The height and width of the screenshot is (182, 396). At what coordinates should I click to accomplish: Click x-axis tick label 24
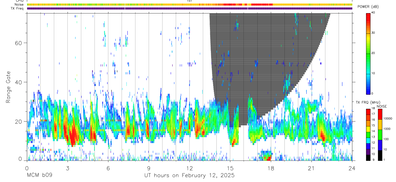(x=352, y=168)
